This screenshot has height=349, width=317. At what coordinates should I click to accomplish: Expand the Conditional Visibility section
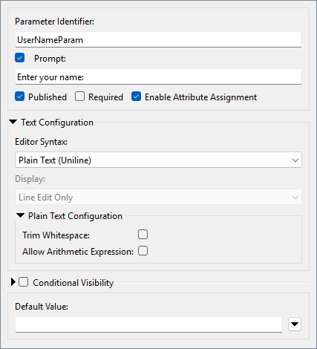13,282
